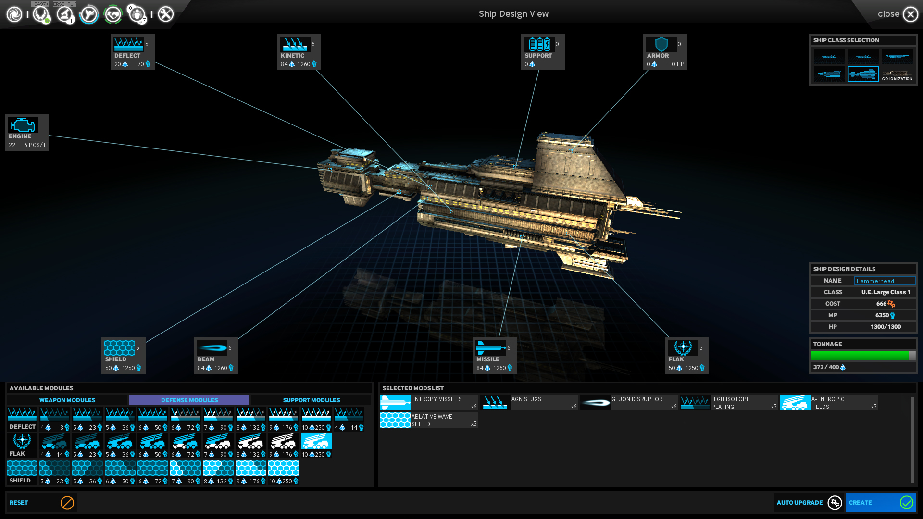The image size is (923, 519).
Task: Select the Weapon Modules tab
Action: (67, 400)
